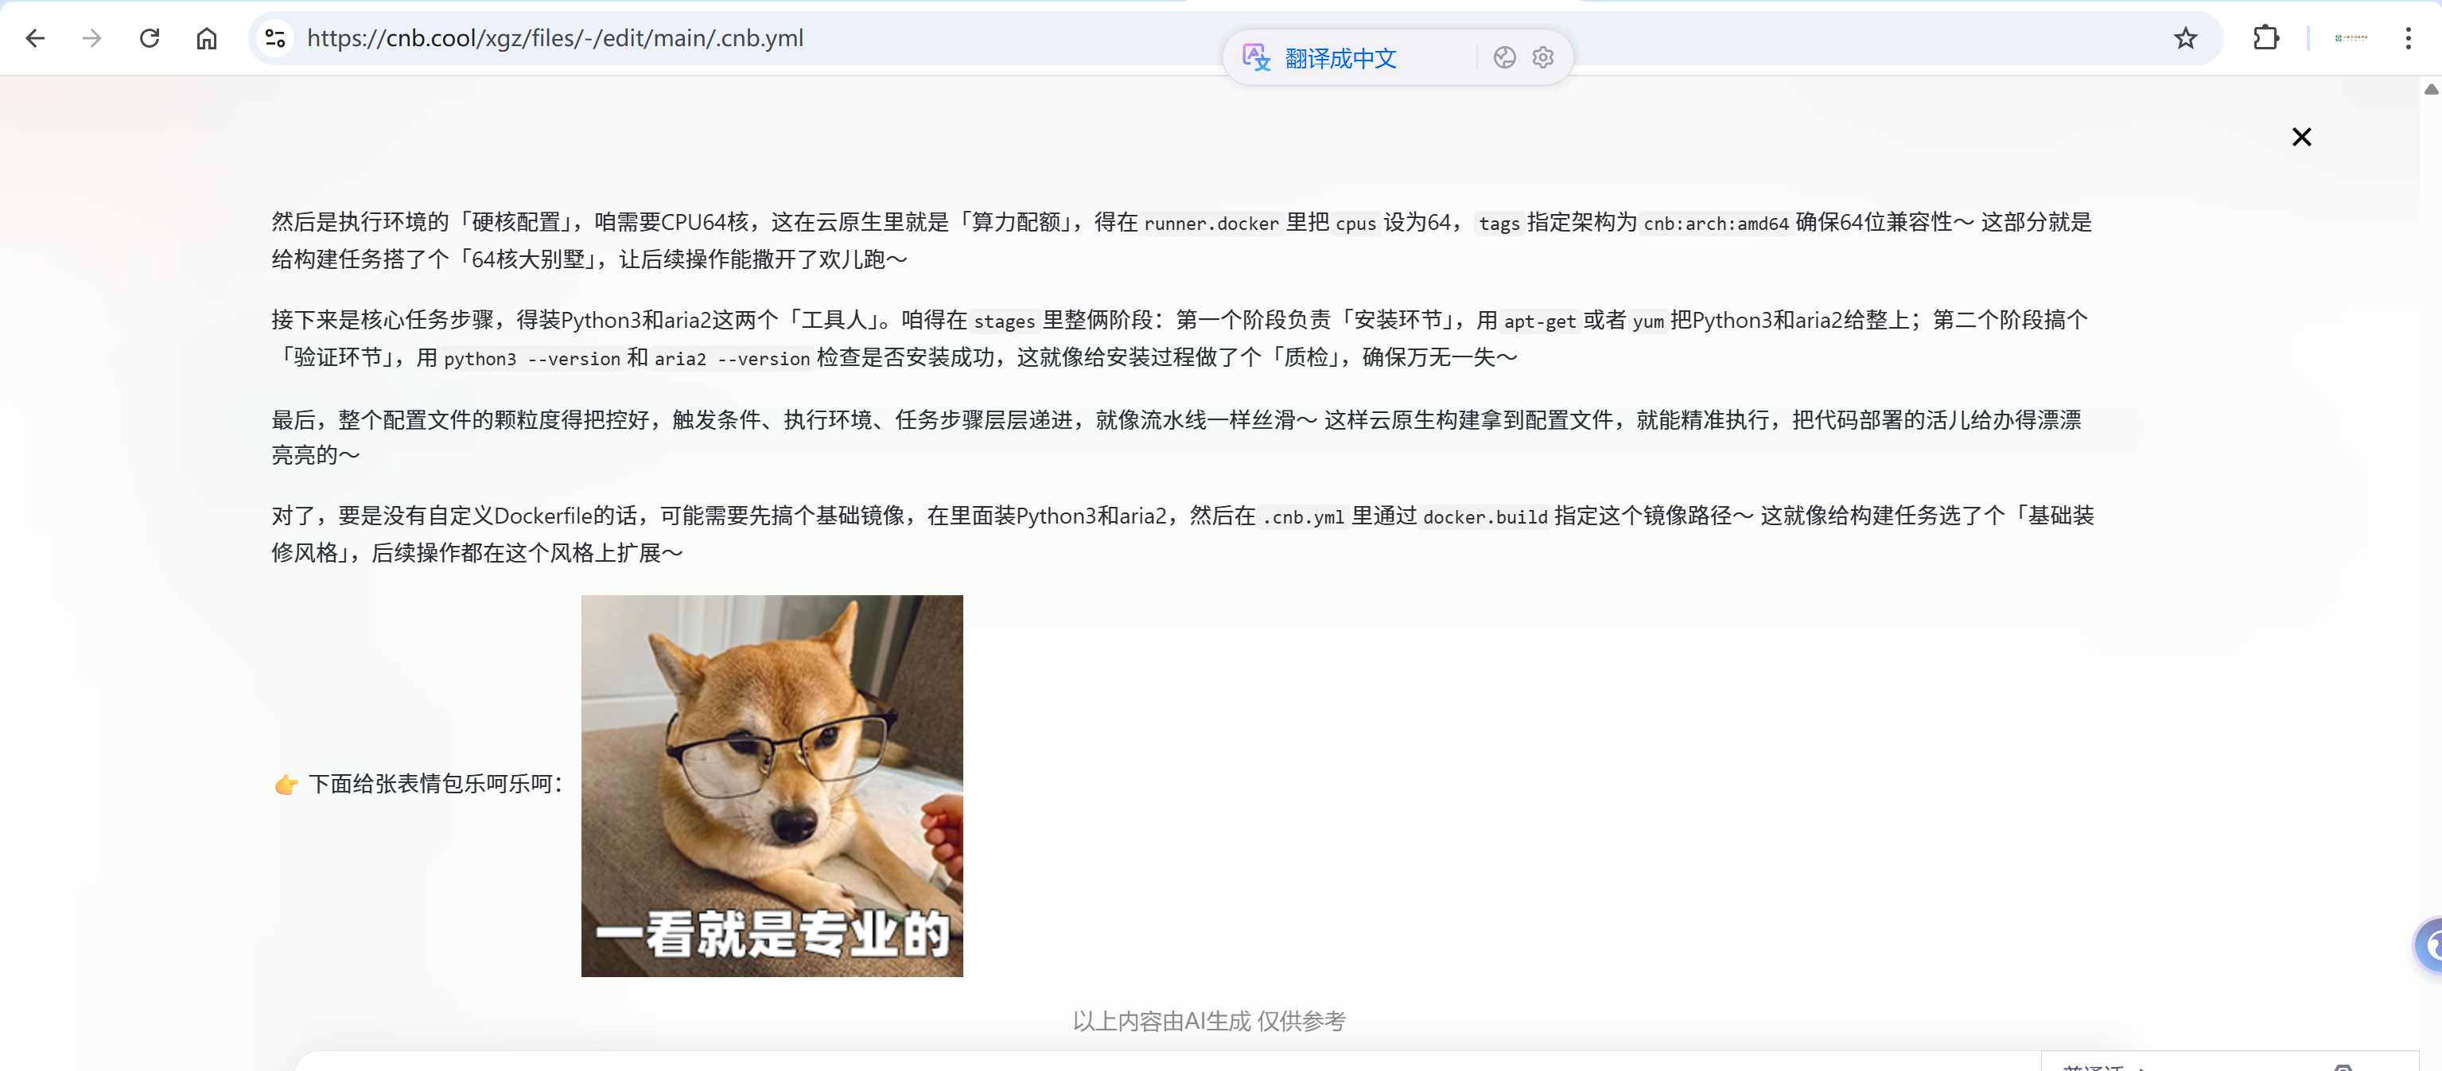Screen dimensions: 2442x1071
Task: Open translation settings via gear icon
Action: [1542, 57]
